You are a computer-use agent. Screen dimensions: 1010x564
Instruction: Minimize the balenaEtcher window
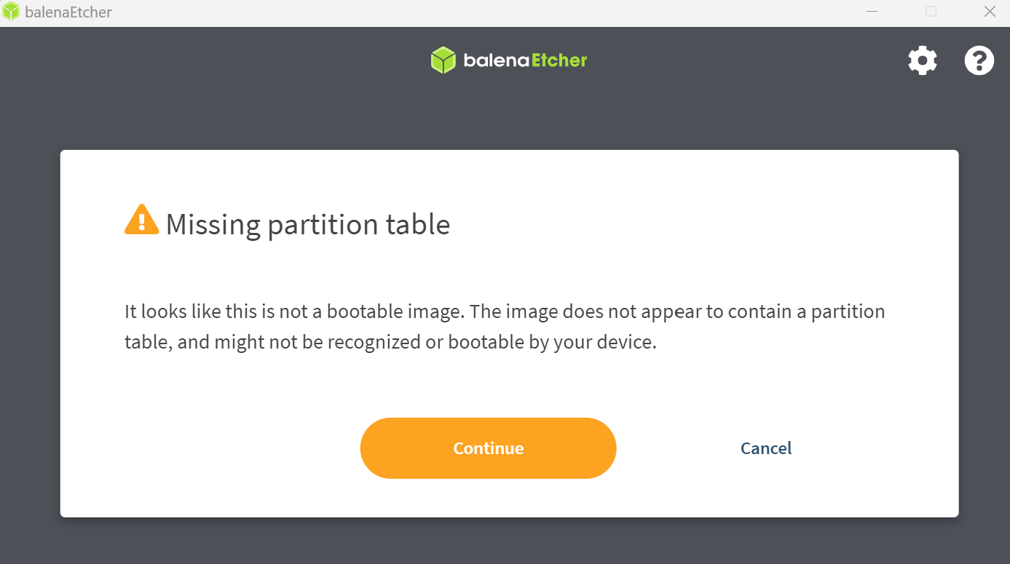[x=872, y=12]
